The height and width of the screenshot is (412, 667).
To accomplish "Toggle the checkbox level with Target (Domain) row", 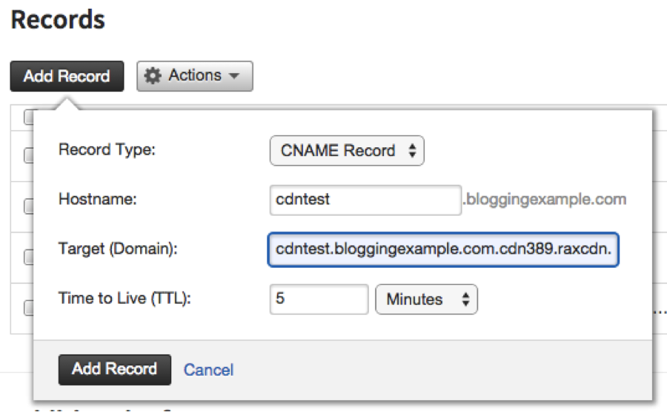I will coord(28,257).
